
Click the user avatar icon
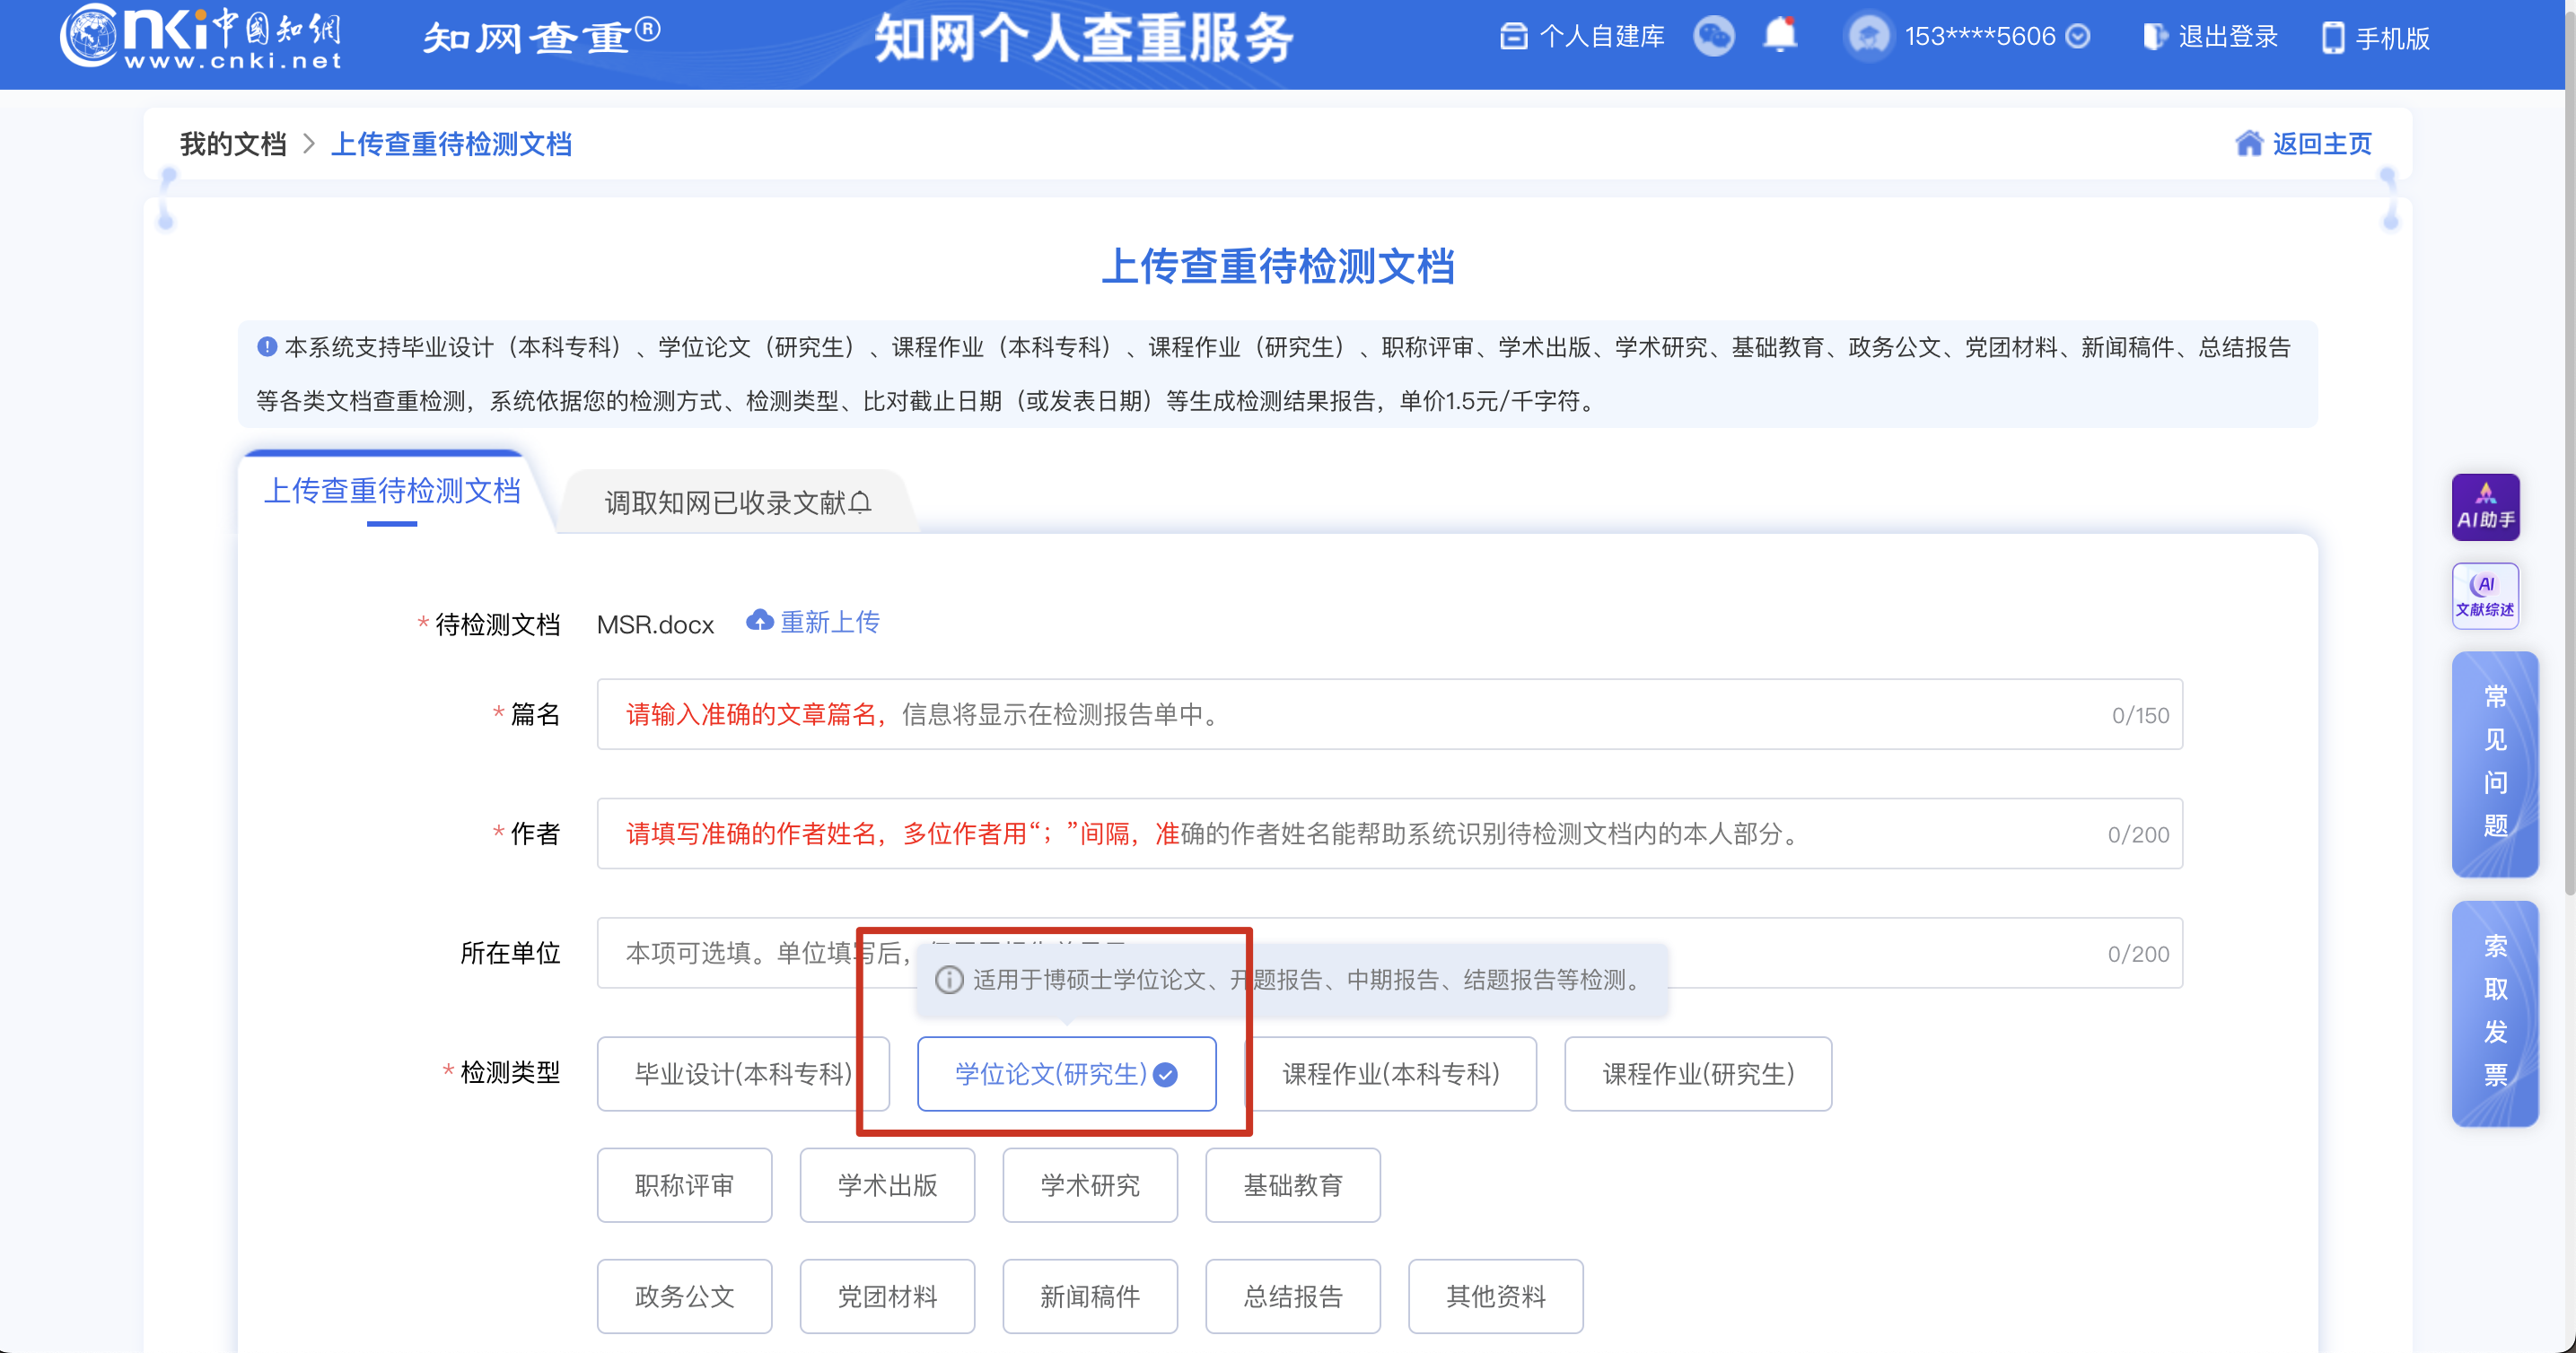click(1868, 37)
